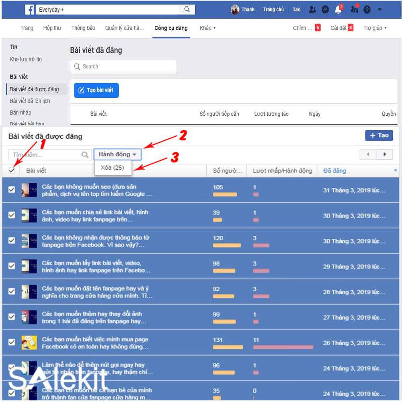Open the Messenger icon in the top bar
402x402 pixels.
325,9
